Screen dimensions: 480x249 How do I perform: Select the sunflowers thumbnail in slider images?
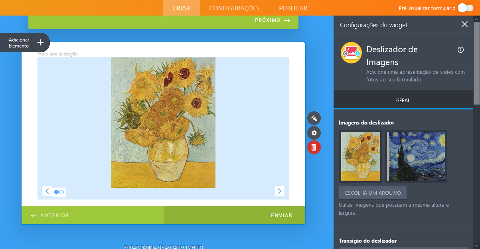click(x=361, y=156)
